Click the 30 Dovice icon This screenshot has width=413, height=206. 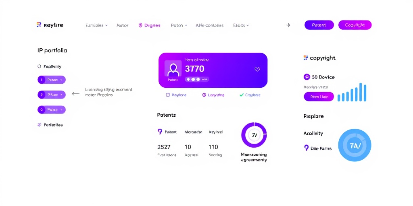(307, 77)
